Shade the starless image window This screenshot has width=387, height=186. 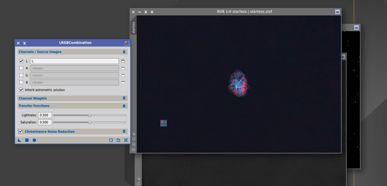pos(146,12)
